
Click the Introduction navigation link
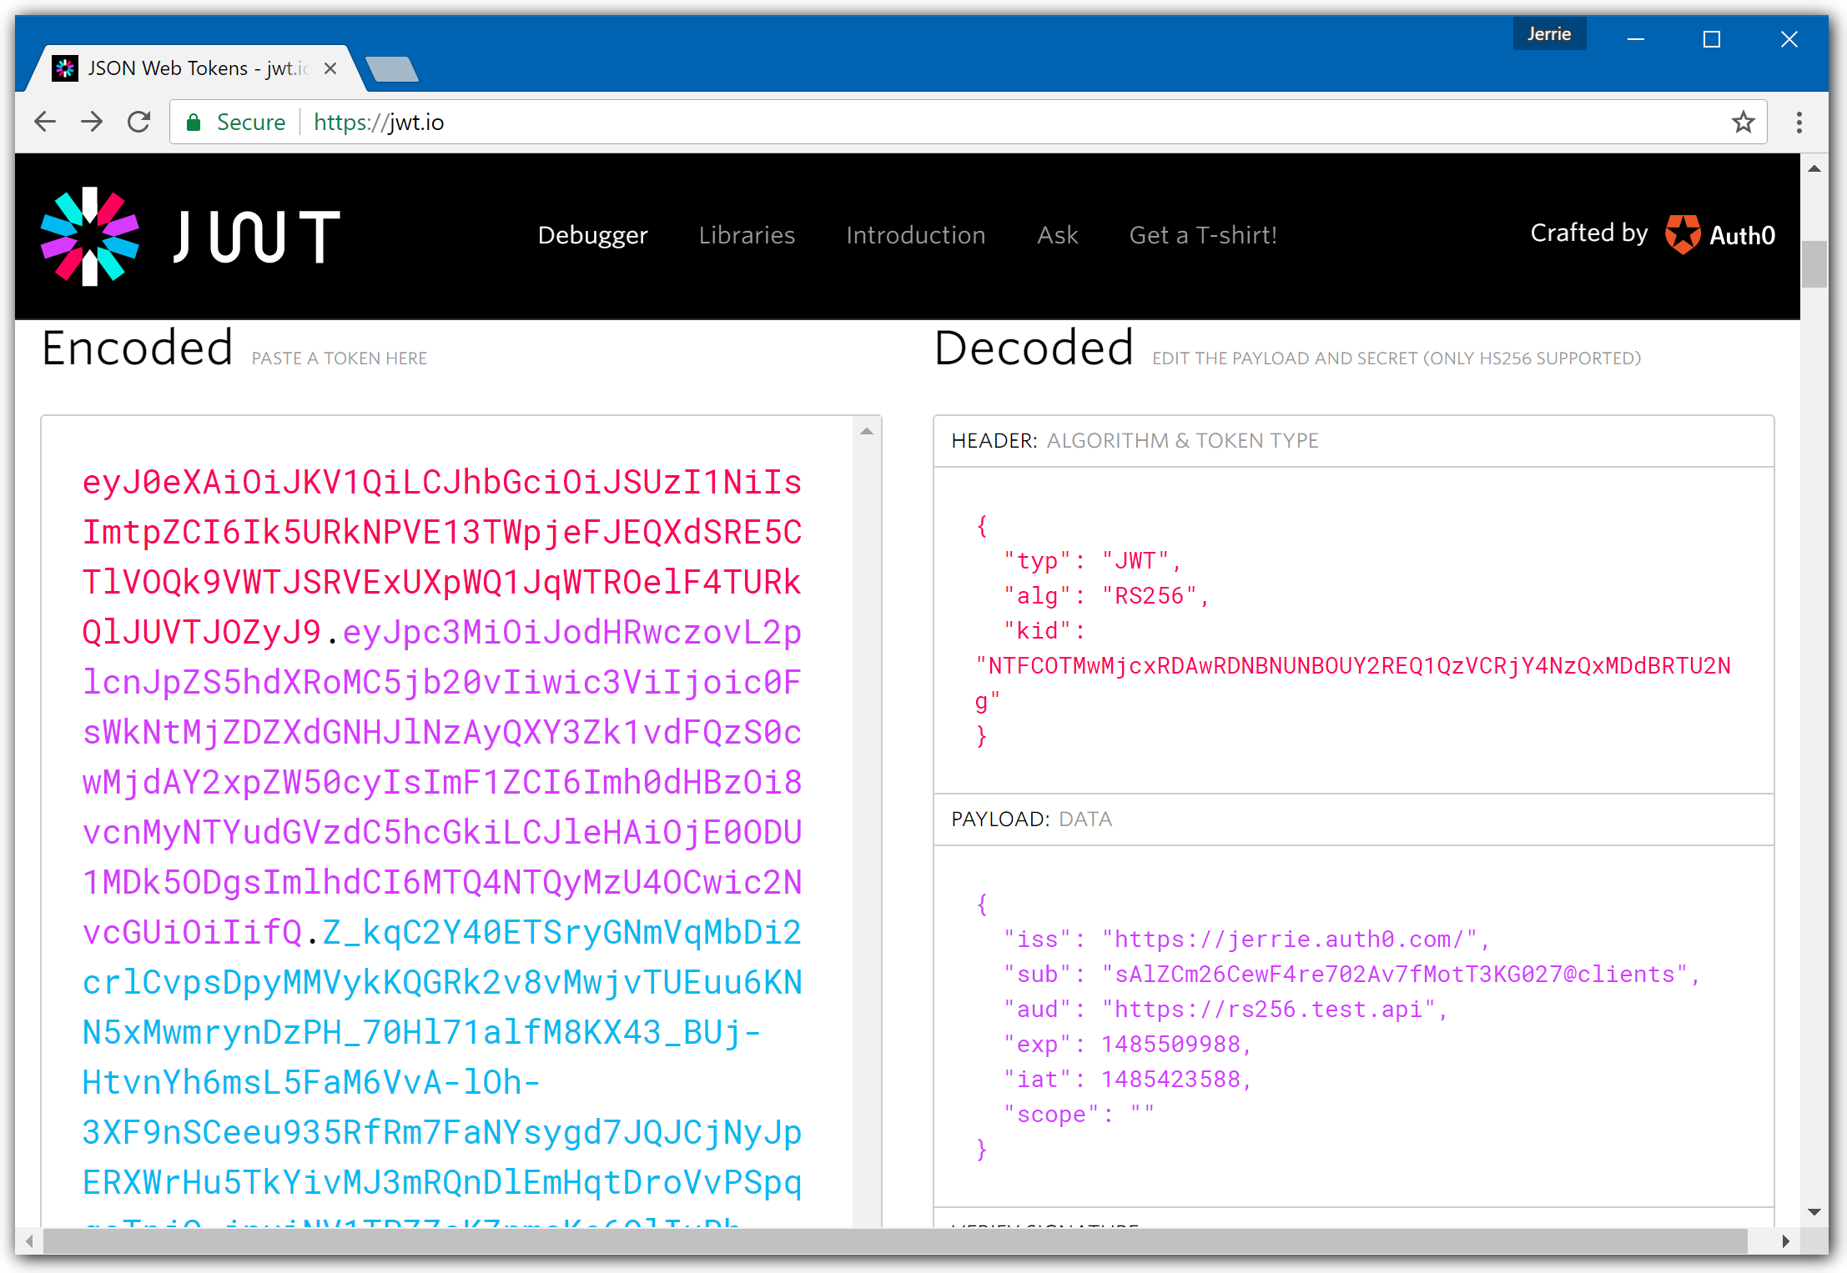pyautogui.click(x=915, y=234)
